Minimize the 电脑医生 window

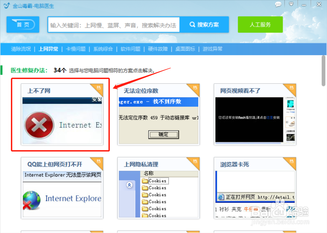[304, 5]
